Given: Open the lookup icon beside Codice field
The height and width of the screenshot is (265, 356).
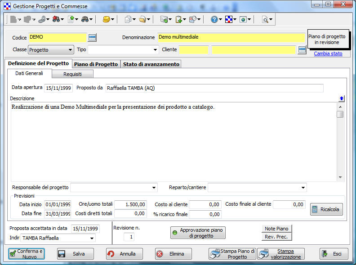Looking at the screenshot, I should (x=92, y=38).
